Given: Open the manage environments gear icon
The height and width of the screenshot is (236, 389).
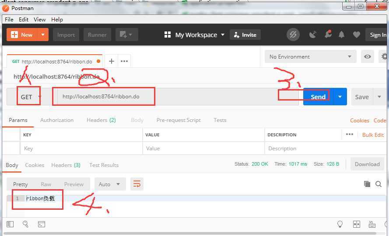Looking at the screenshot, I should click(384, 56).
